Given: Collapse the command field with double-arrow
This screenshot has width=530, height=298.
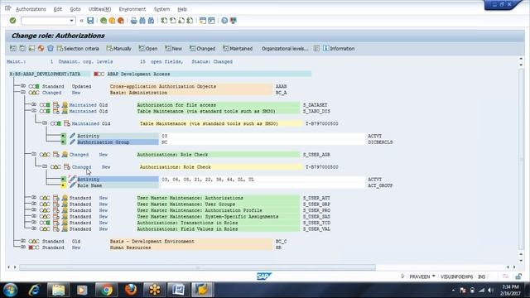Looking at the screenshot, I should [x=81, y=21].
